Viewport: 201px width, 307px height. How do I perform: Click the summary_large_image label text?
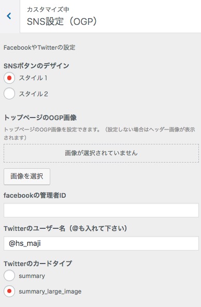click(50, 291)
